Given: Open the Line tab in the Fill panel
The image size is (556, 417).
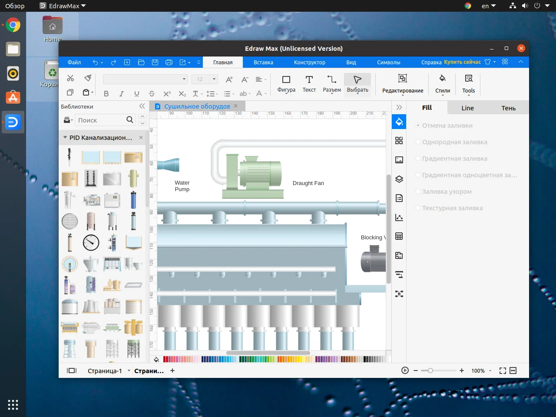Looking at the screenshot, I should (x=467, y=107).
